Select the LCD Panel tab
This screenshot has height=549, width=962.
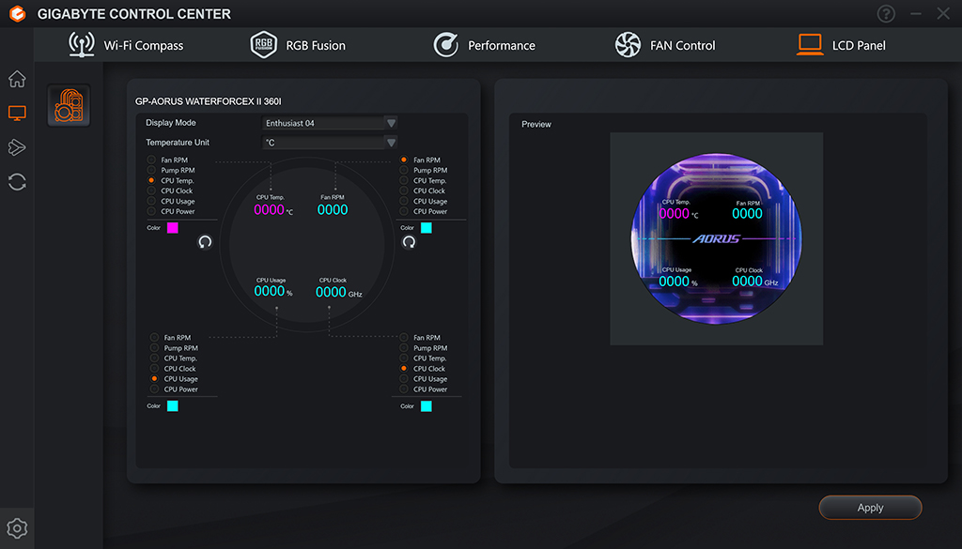841,45
